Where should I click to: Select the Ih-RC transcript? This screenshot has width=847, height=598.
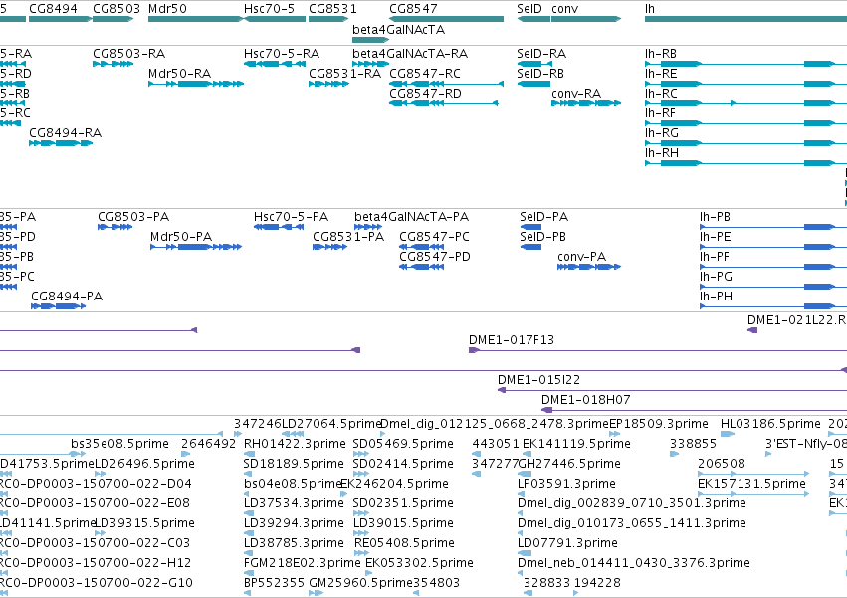[746, 103]
